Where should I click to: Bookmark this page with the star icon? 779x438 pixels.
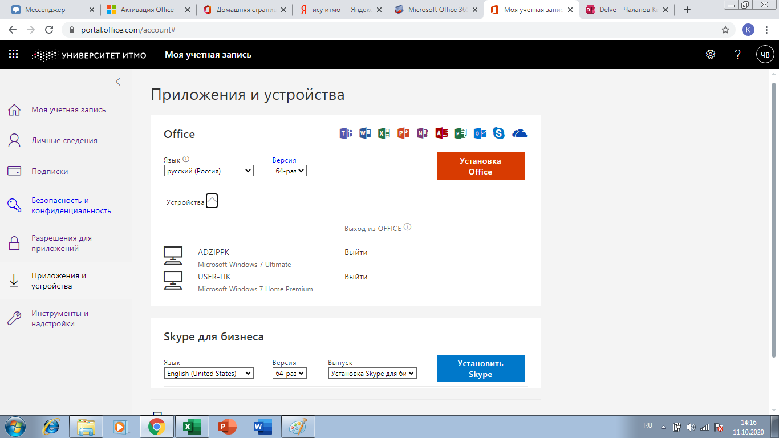coord(725,30)
